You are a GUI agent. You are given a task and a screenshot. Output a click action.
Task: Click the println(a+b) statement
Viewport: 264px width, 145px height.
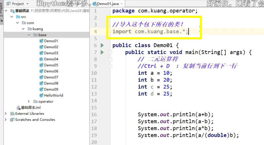click(176, 115)
